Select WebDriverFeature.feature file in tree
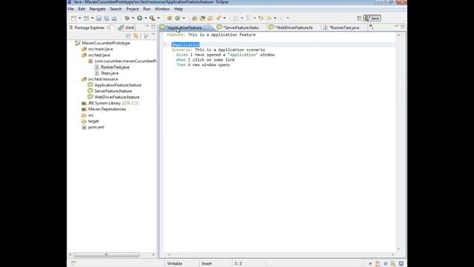The width and height of the screenshot is (474, 267). click(117, 97)
